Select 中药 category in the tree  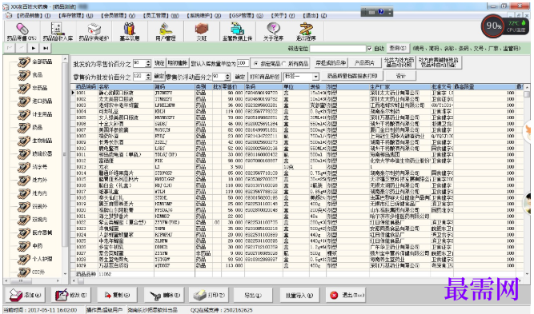[37, 246]
